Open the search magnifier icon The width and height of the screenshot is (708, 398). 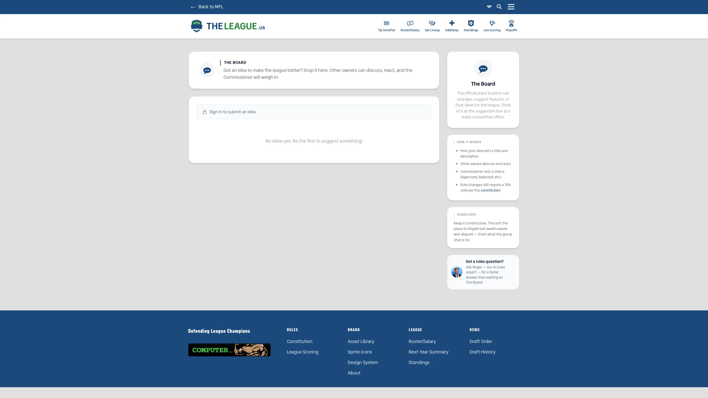[x=499, y=7]
